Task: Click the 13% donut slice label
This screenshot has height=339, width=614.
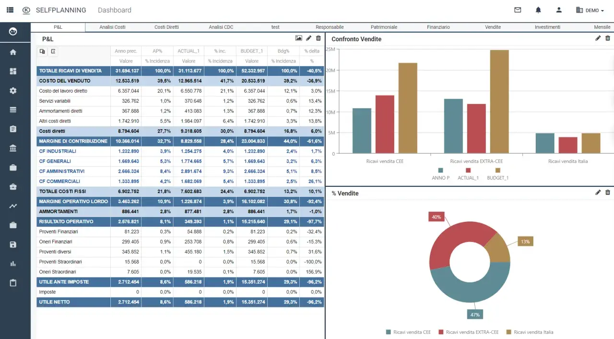Action: point(526,242)
